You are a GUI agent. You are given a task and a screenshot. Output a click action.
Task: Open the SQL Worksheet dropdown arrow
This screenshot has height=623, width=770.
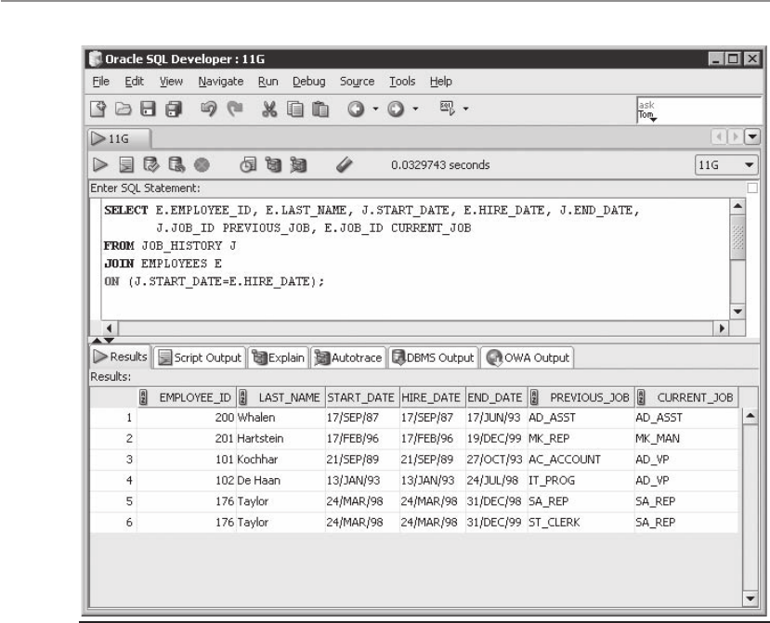(465, 109)
